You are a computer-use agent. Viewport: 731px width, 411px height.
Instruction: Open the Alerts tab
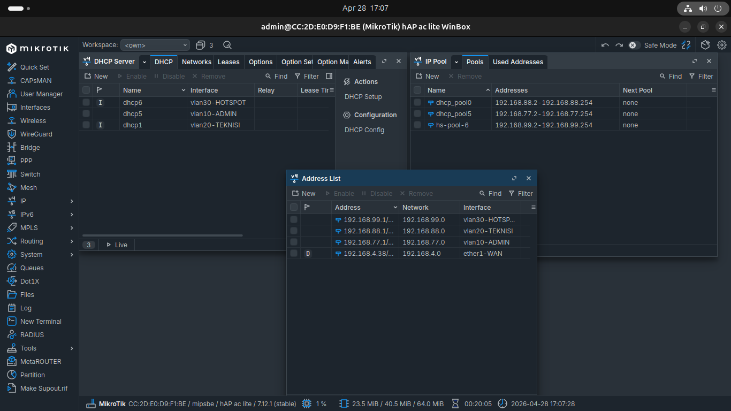(362, 62)
